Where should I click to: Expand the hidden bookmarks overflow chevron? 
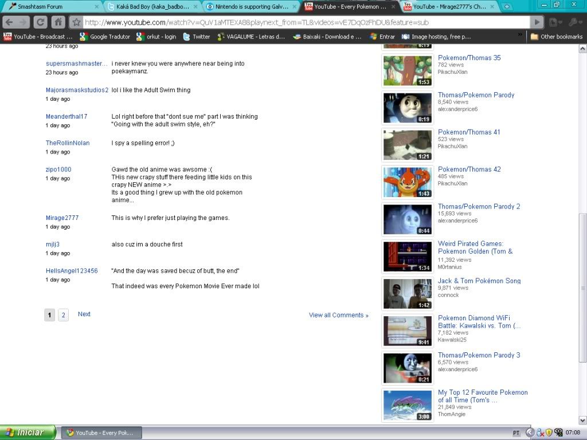[x=521, y=36]
